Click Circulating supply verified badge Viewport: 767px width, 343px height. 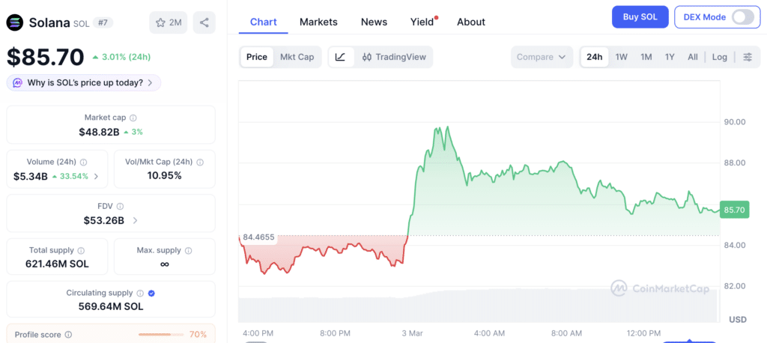[x=151, y=293]
